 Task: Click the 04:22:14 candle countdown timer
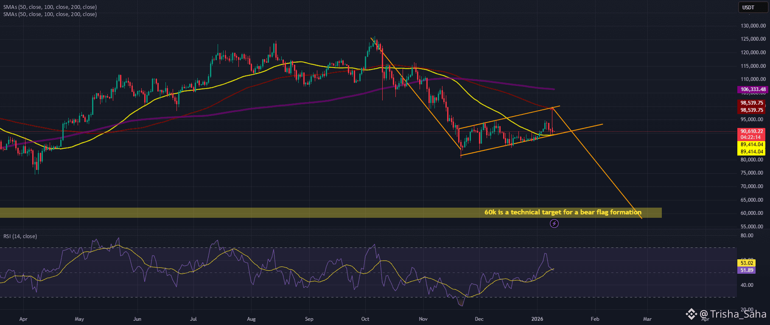(x=751, y=138)
